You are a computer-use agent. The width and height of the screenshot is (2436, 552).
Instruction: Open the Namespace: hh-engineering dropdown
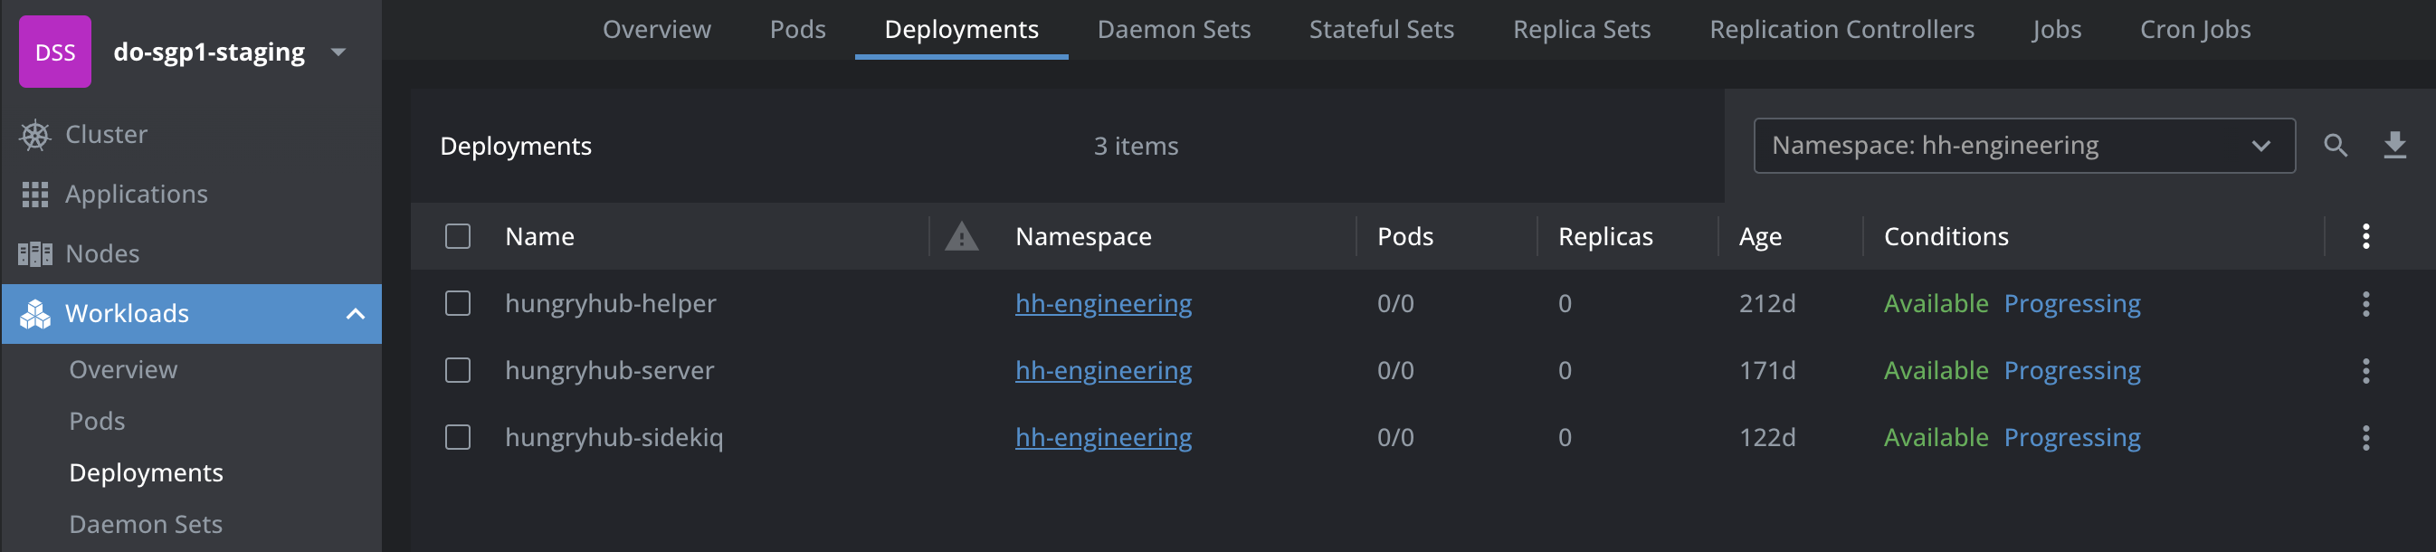point(2022,146)
